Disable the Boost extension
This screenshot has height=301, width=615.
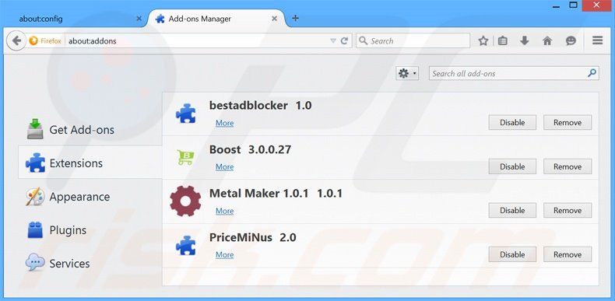512,166
